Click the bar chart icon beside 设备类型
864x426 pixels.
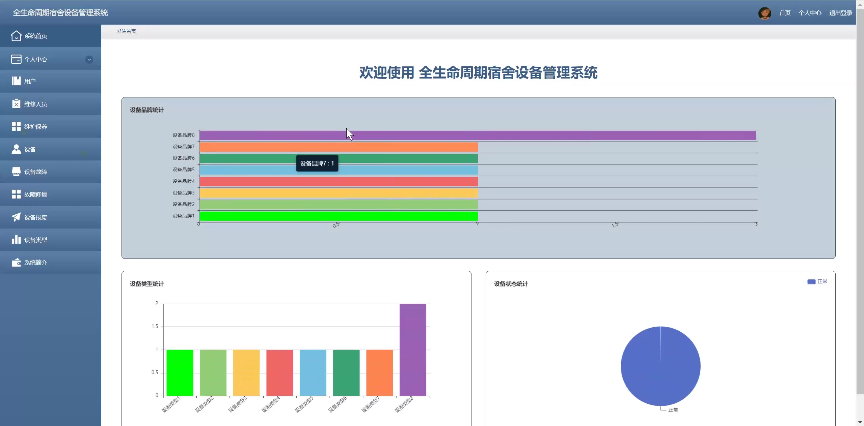16,240
